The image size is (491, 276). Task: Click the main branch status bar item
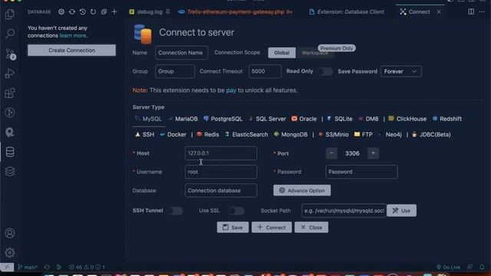28,267
